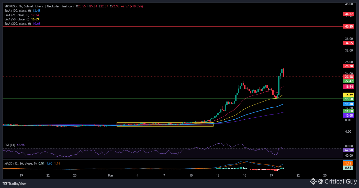Click the EMA (21, close, 0) legend label
This screenshot has height=188, width=359.
pyautogui.click(x=17, y=15)
